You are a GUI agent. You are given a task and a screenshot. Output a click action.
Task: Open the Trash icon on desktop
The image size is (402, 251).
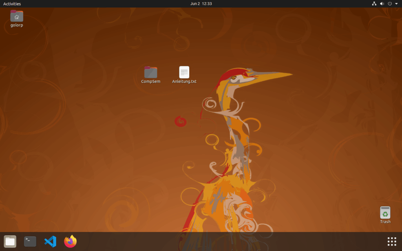[x=385, y=213]
